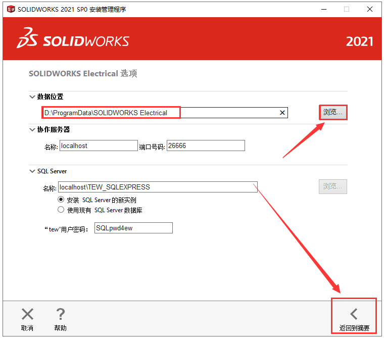Click the Cancel X icon
This screenshot has height=338, width=384.
click(27, 314)
